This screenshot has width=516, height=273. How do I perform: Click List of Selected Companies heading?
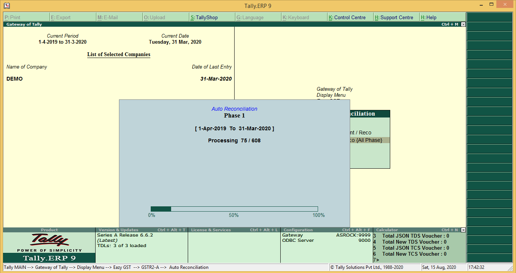pos(119,54)
